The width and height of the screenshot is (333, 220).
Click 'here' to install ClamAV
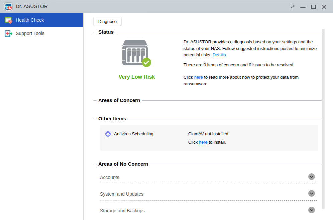[x=203, y=142]
